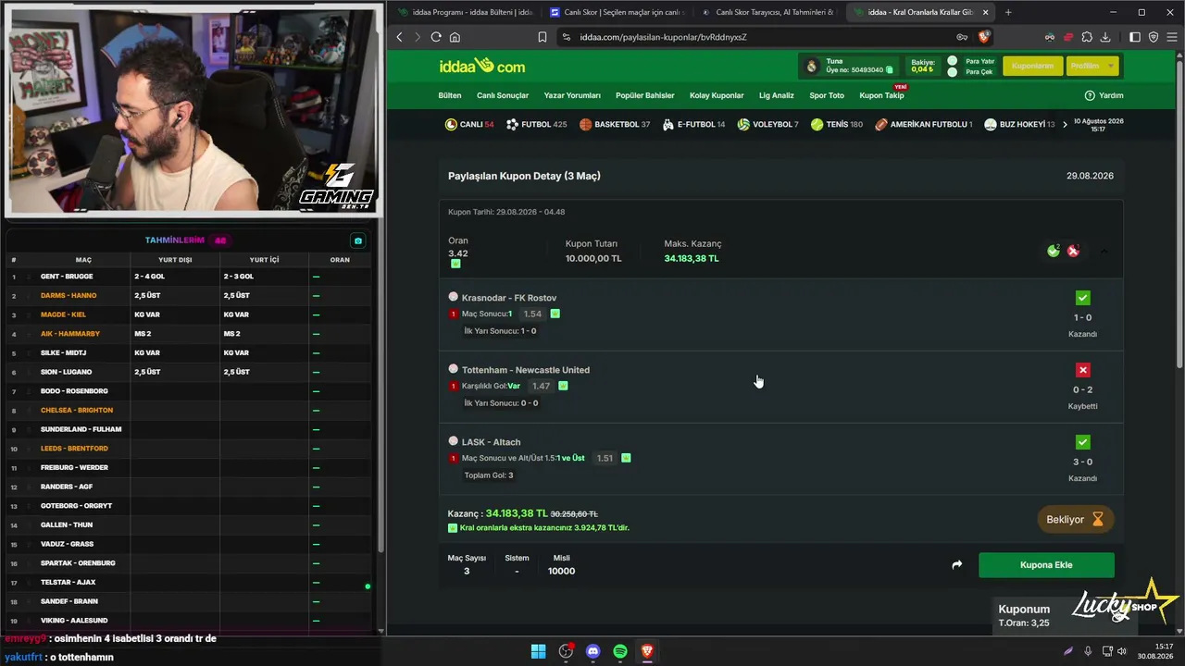The width and height of the screenshot is (1185, 666).
Task: Toggle the browser sidebar panel icon
Action: pyautogui.click(x=1135, y=37)
